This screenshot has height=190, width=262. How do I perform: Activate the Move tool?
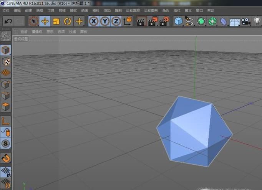click(x=45, y=21)
